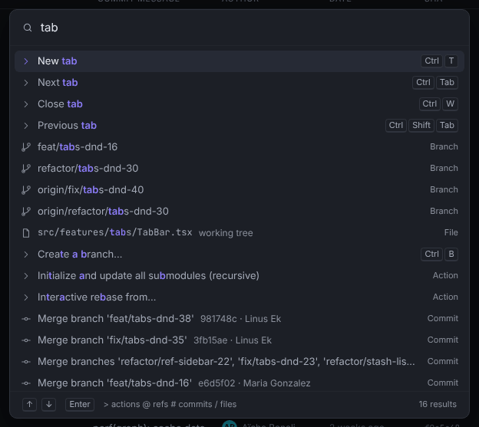Click the chevron beside Initialize submodules

pyautogui.click(x=26, y=276)
